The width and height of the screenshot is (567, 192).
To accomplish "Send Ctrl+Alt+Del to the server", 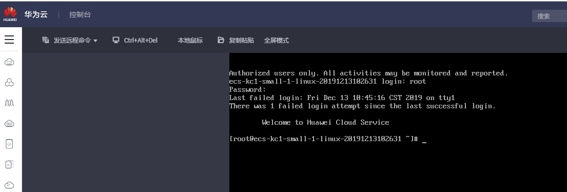I will (141, 41).
